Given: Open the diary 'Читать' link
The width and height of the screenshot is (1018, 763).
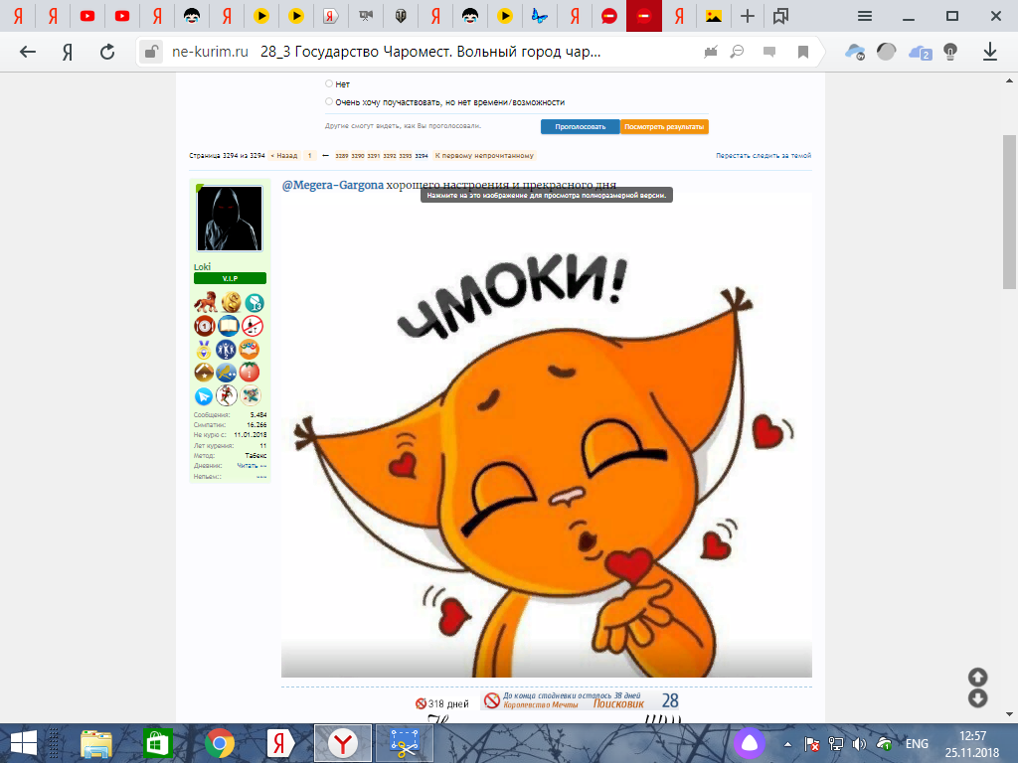Looking at the screenshot, I should click(252, 466).
